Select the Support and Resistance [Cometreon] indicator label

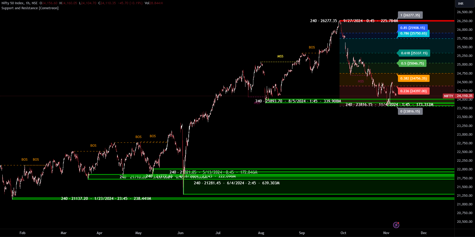(x=30, y=8)
